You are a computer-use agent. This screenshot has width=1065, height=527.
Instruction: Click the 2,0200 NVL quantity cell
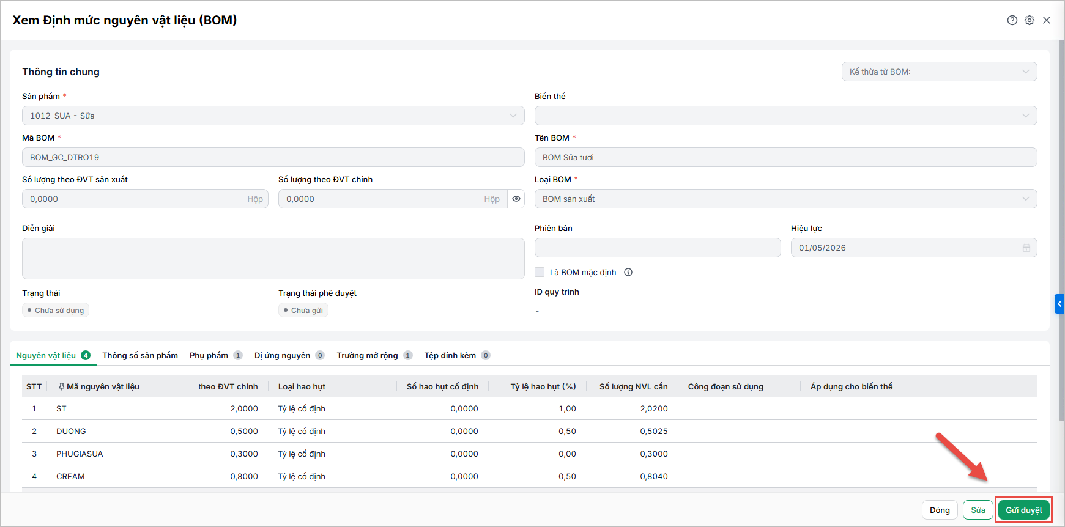point(654,408)
